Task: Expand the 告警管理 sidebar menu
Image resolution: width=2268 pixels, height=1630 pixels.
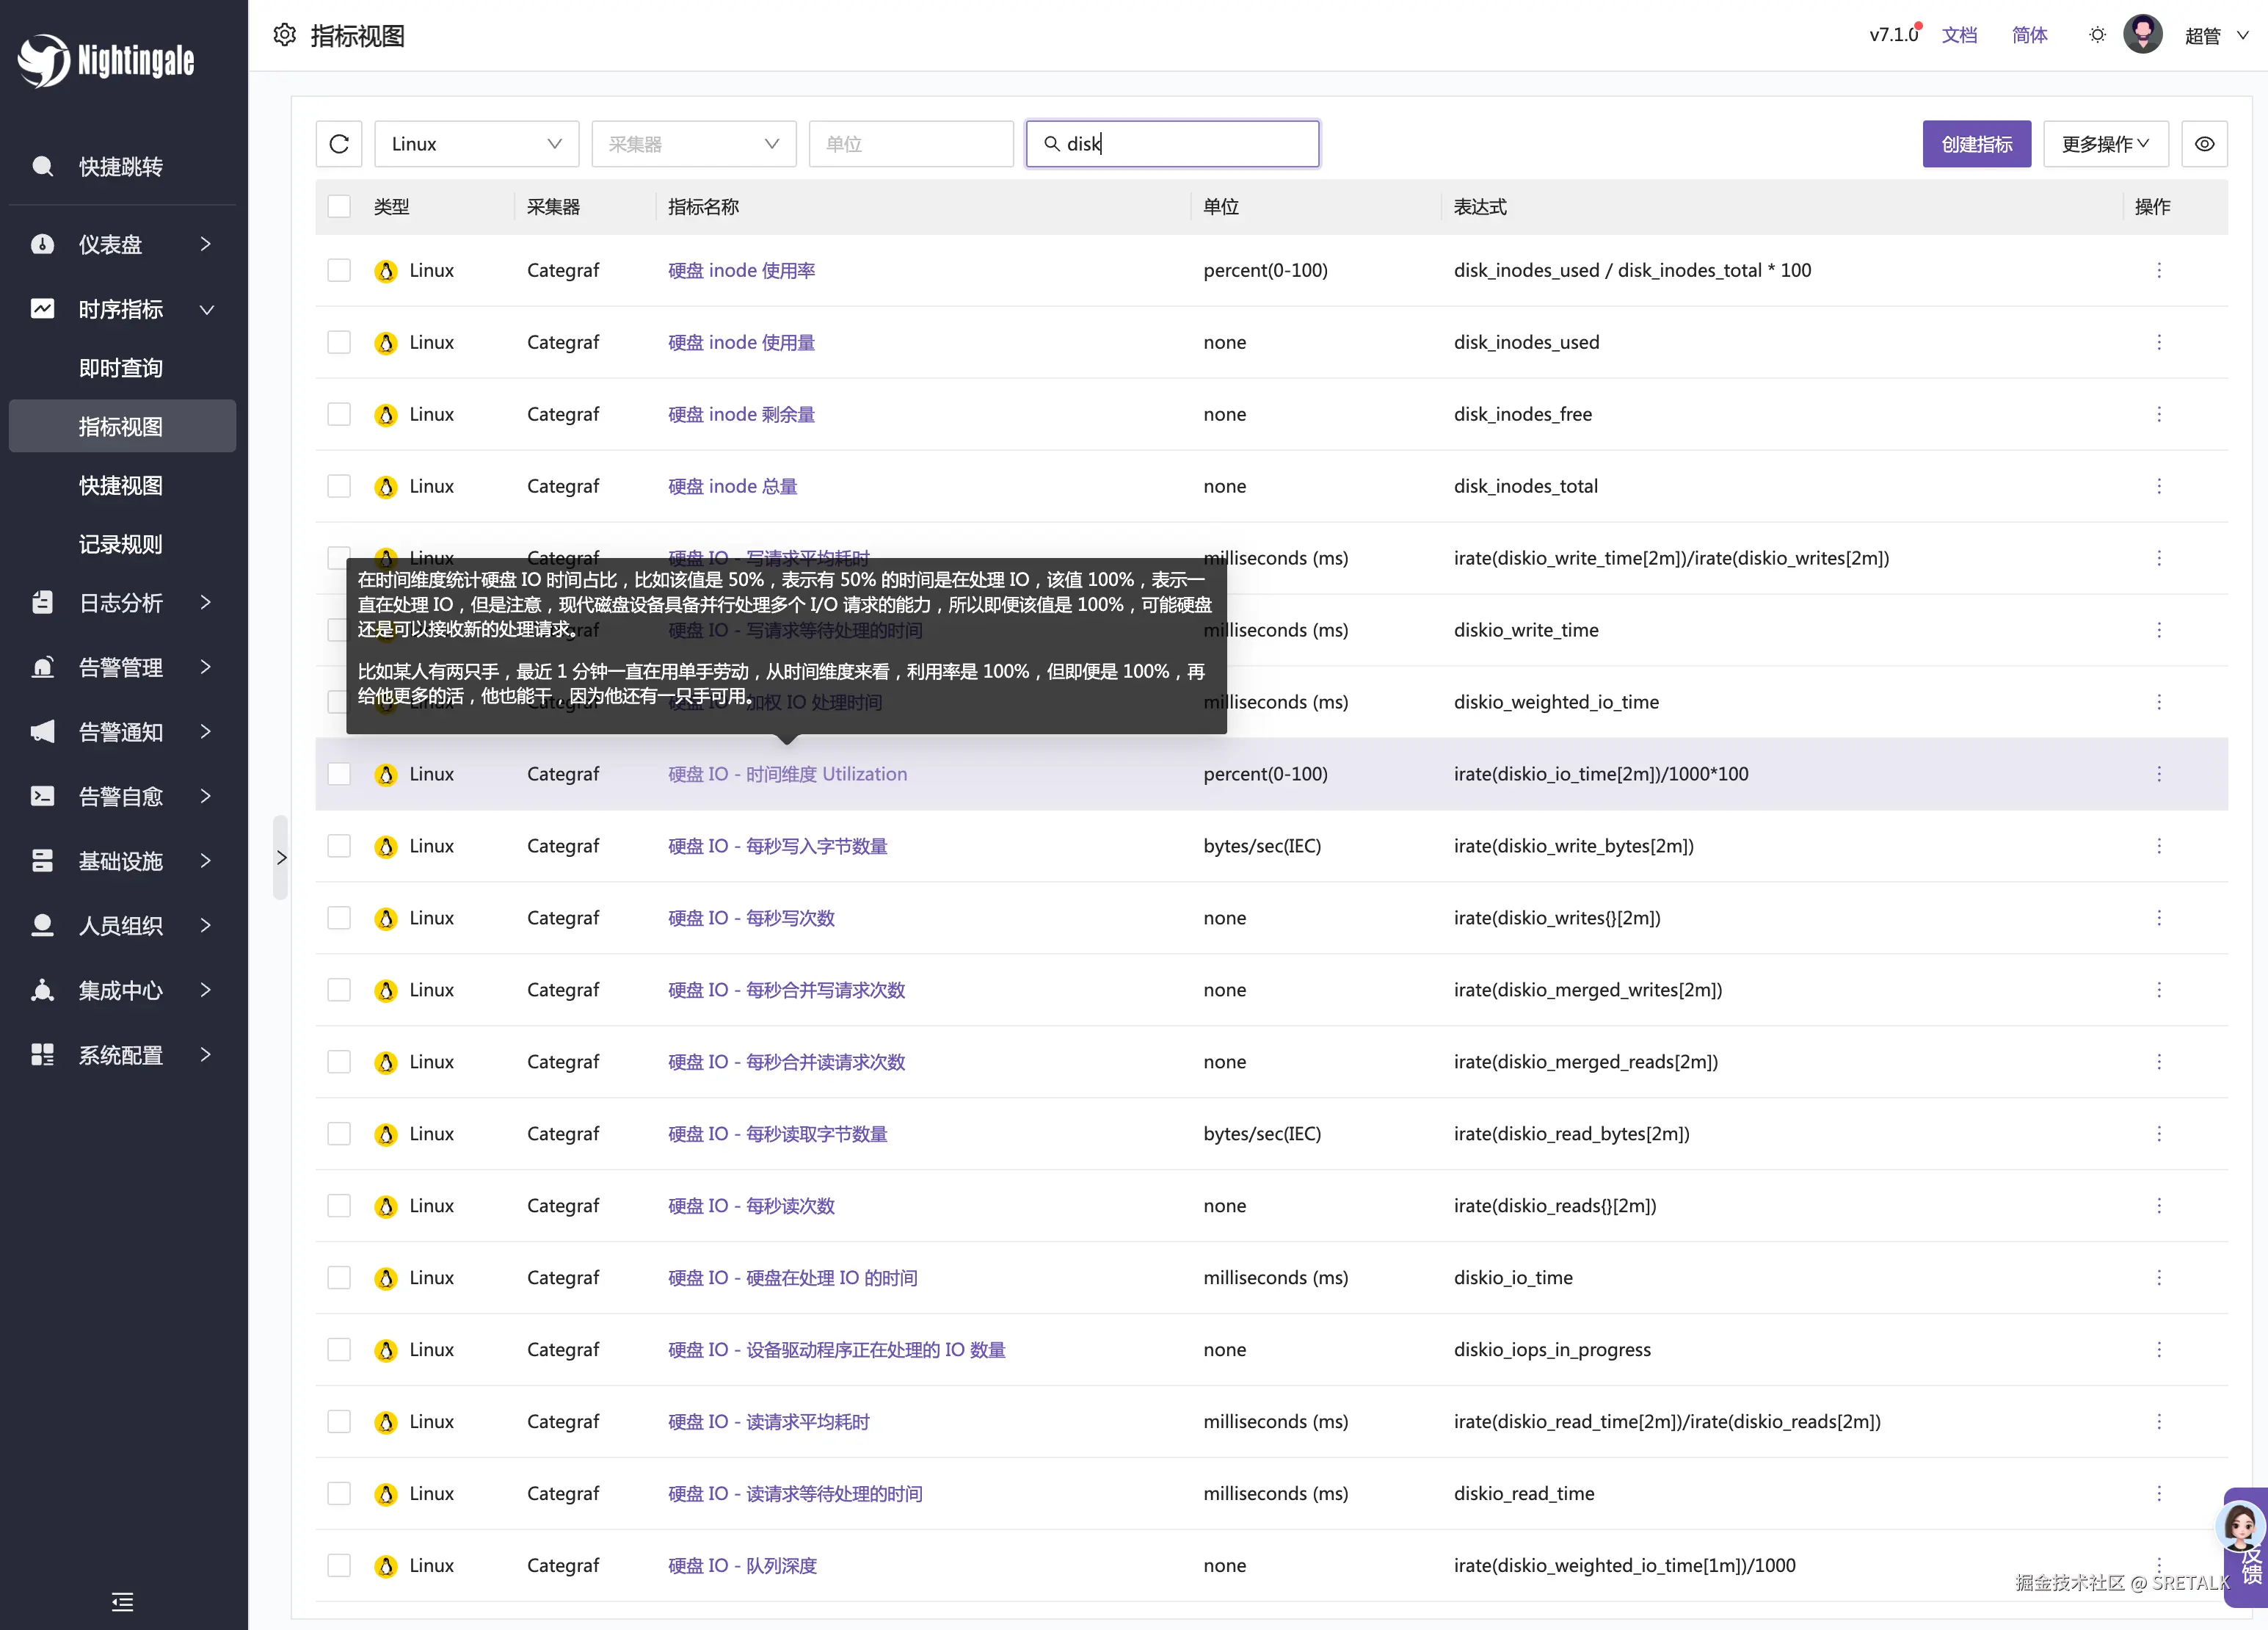Action: point(122,667)
